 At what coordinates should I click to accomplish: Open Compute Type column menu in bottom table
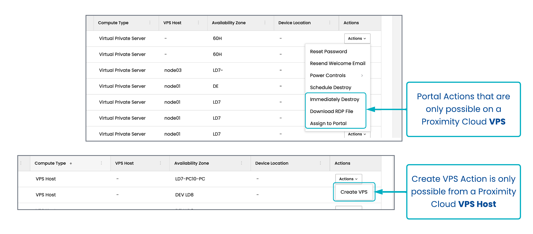101,163
